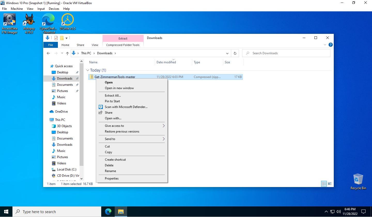Image resolution: width=372 pixels, height=217 pixels.
Task: Open the View ribbon tab
Action: (95, 45)
